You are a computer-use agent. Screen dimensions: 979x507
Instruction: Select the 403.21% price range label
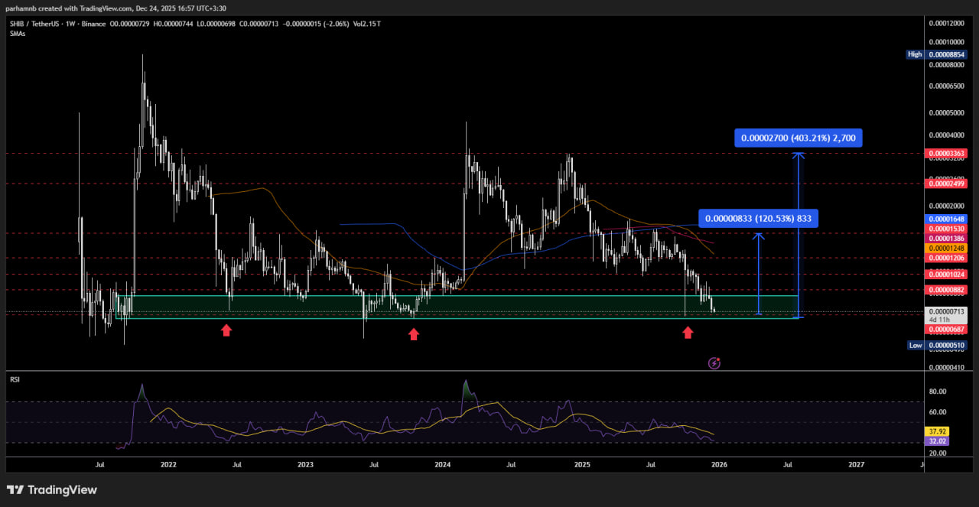click(x=798, y=138)
